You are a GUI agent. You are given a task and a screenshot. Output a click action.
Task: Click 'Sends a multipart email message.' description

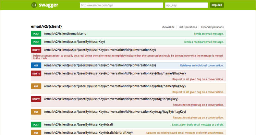[x=204, y=42]
